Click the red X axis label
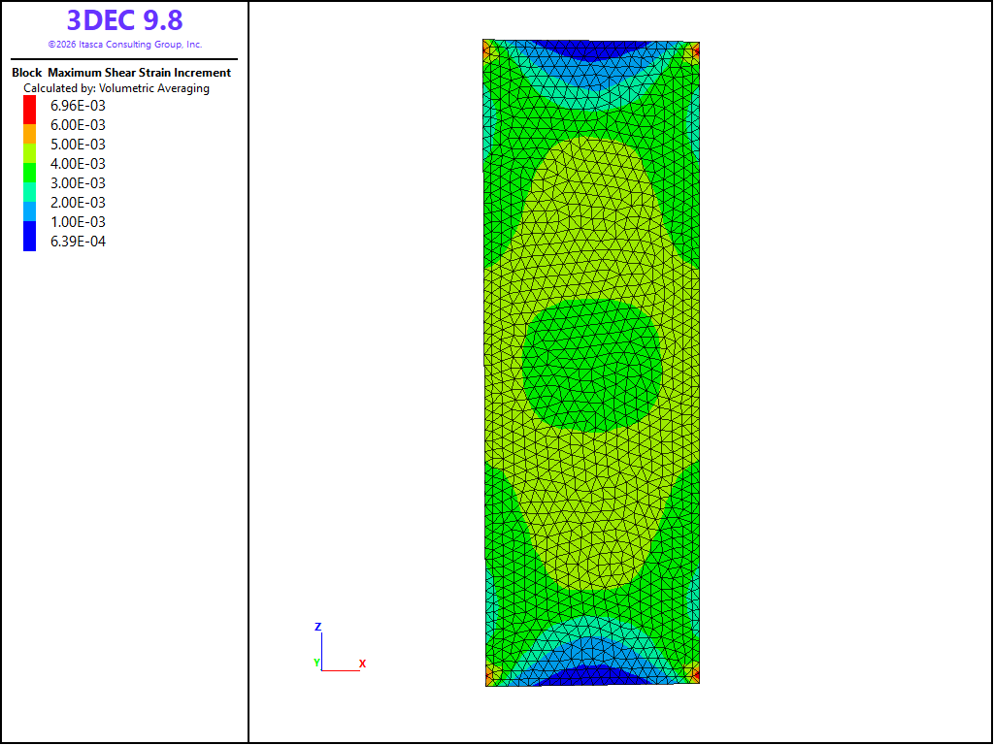 (x=363, y=664)
